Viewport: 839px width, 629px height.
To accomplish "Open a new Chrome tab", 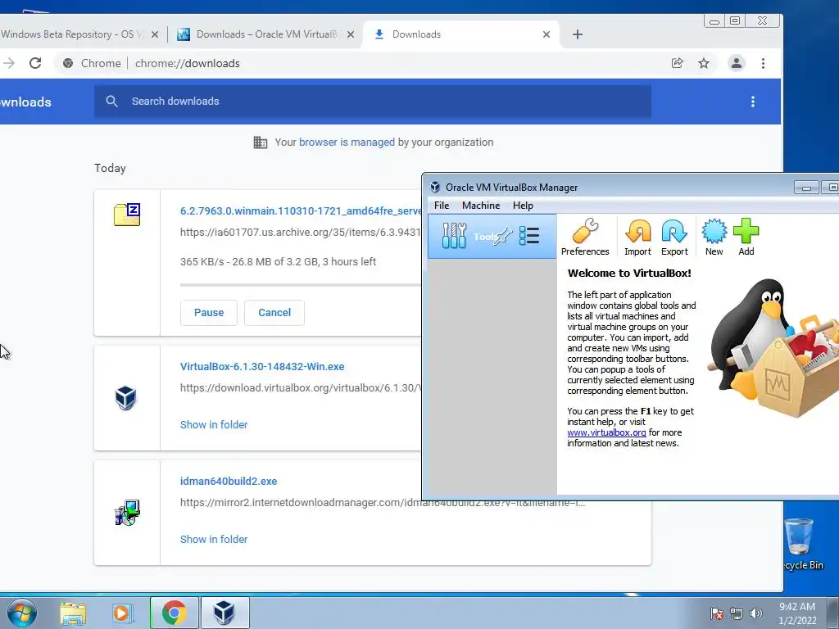I will click(578, 34).
